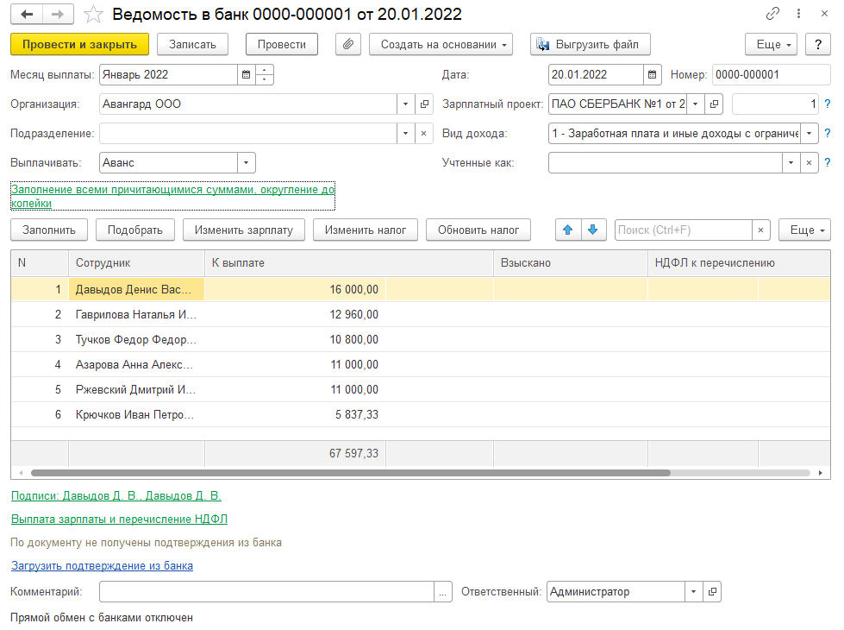
Task: Move selected row up with blue arrow
Action: pos(568,230)
